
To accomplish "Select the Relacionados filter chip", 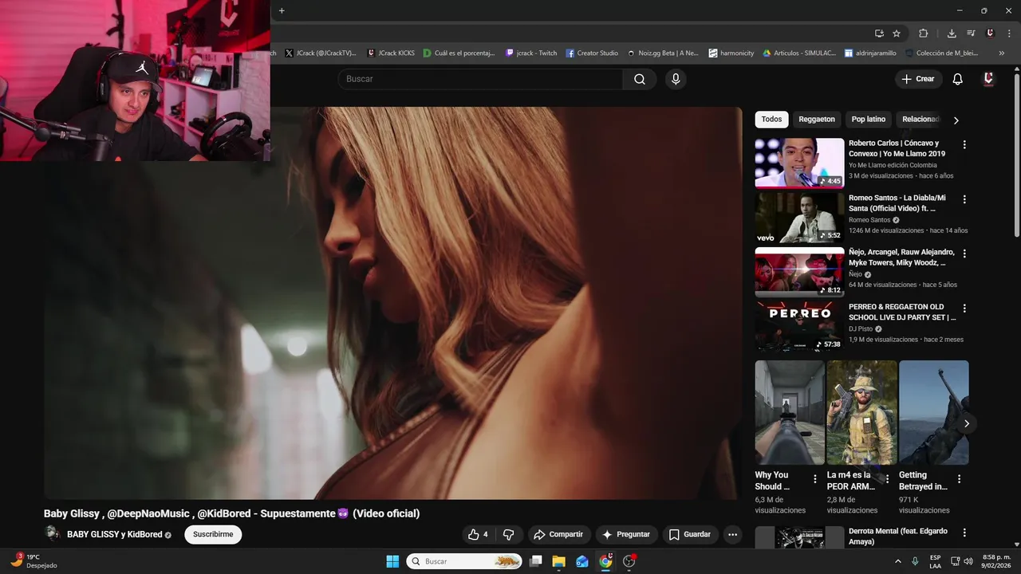I will [920, 120].
